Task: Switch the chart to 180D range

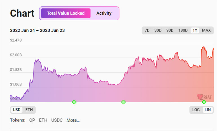Action: point(183,30)
